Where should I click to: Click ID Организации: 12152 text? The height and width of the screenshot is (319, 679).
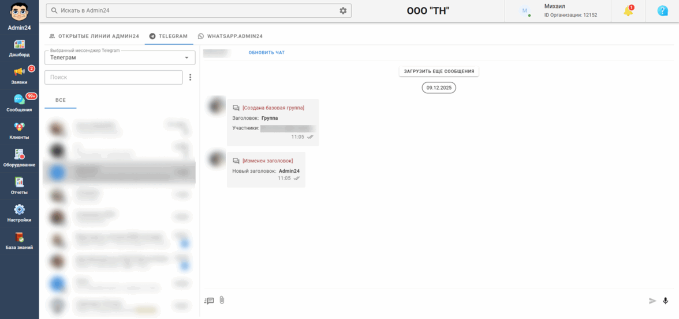(x=570, y=15)
